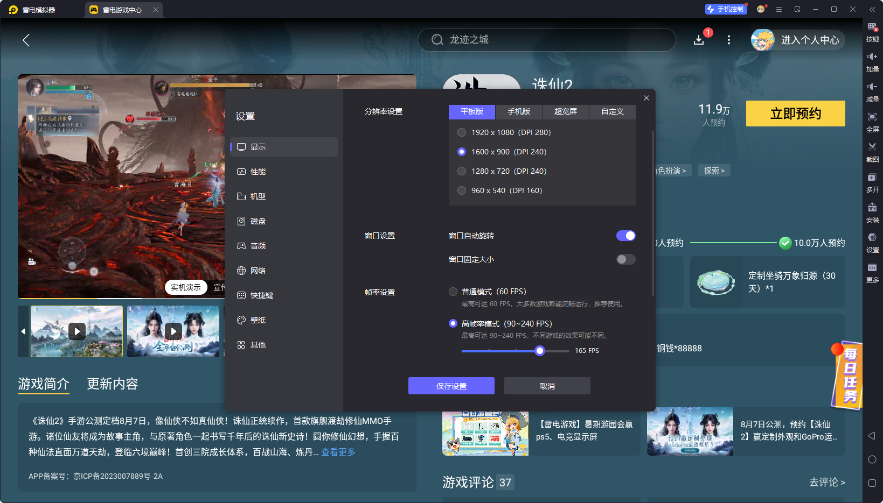Open 多开 multi-instance manager from the sidebar

tap(873, 183)
